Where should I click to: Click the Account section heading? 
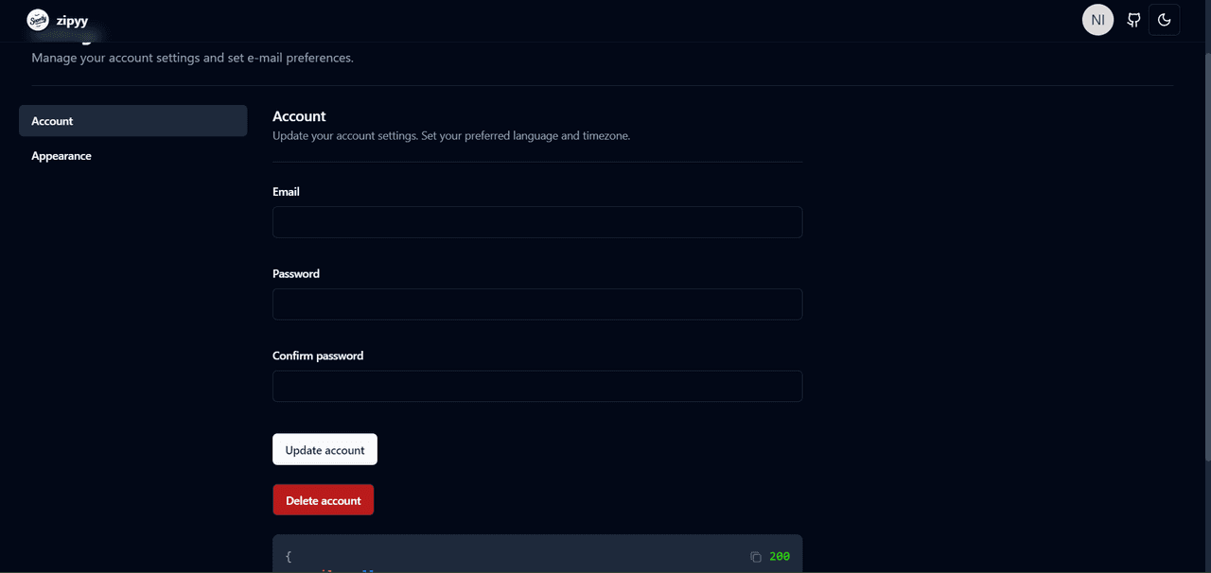coord(299,116)
